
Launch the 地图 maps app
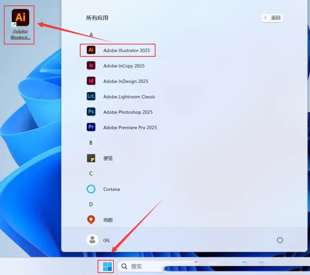[x=108, y=220]
